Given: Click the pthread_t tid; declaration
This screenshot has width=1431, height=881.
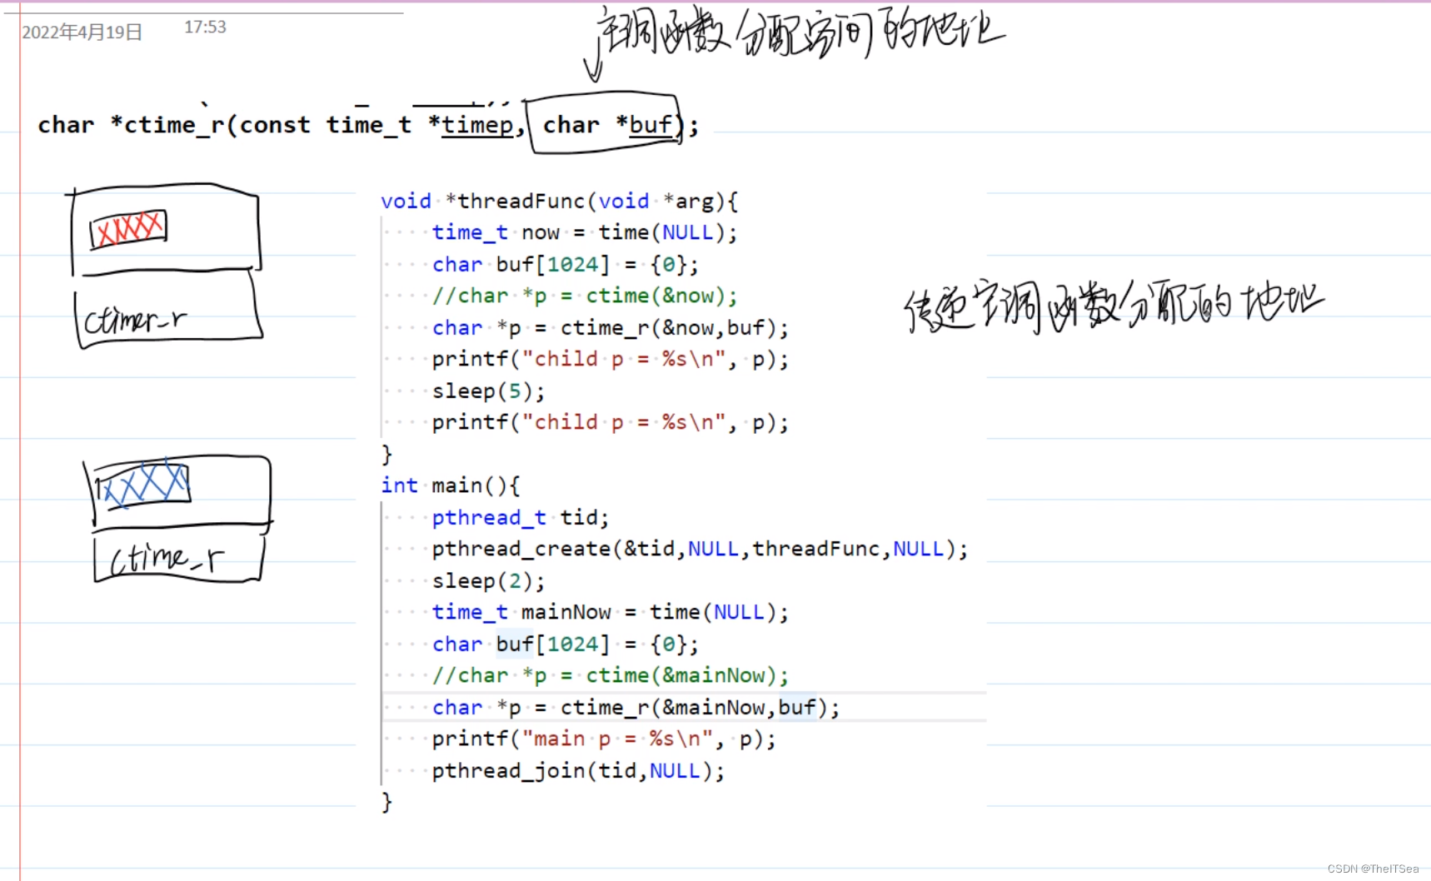Looking at the screenshot, I should coord(521,517).
